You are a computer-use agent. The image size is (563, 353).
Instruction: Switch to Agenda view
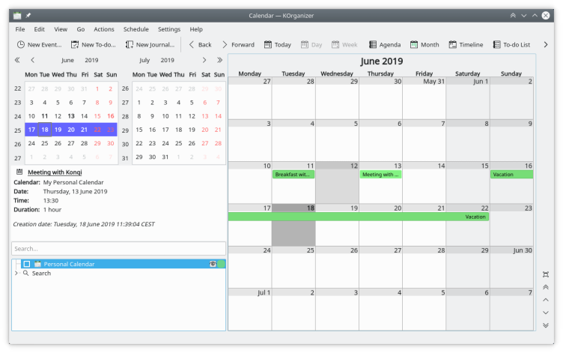384,45
